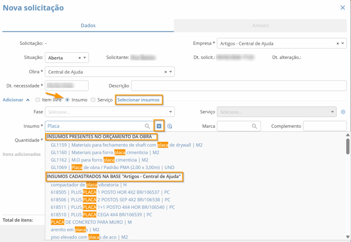351x242 pixels.
Task: Select PLACA DE CONCRETO PARA MURO result
Action: [x=91, y=222]
